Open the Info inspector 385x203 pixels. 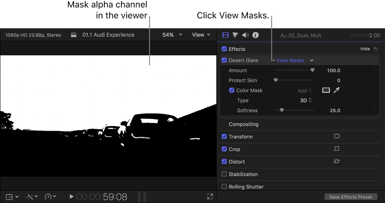pyautogui.click(x=255, y=35)
